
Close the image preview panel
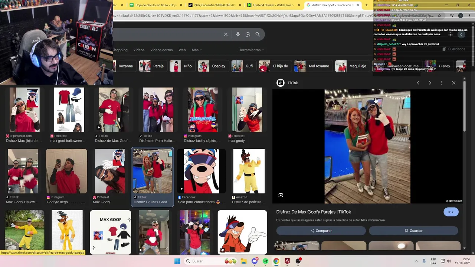453,83
